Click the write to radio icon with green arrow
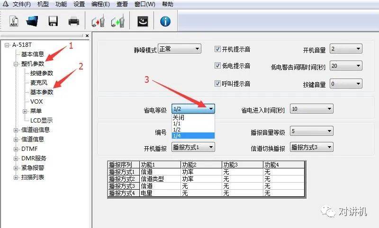This screenshot has height=228, width=379. (x=117, y=21)
